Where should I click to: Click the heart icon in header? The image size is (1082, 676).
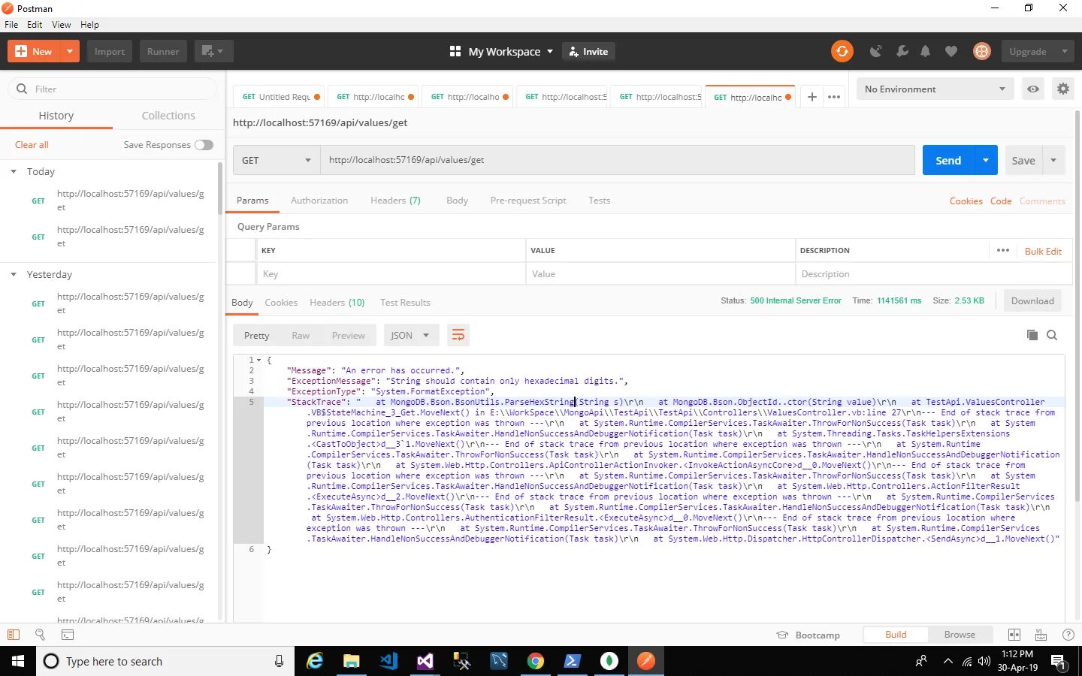tap(951, 51)
